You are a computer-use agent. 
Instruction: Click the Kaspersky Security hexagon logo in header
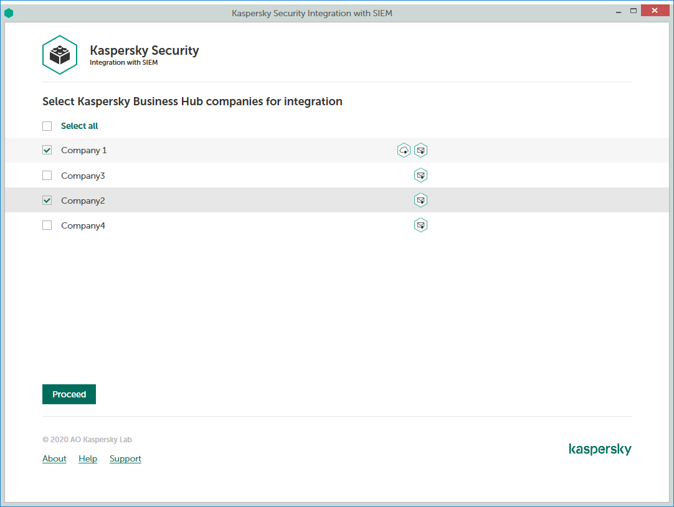[x=60, y=55]
